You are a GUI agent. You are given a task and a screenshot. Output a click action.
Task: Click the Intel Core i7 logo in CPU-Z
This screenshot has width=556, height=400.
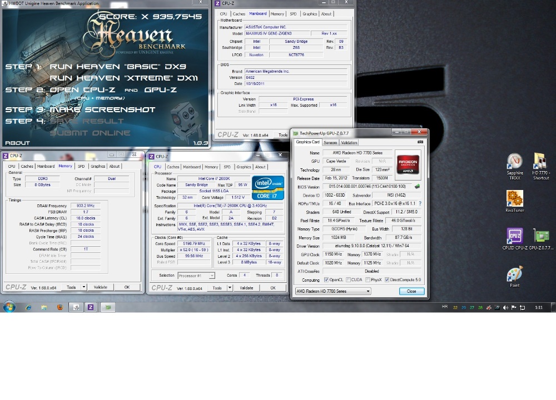point(268,187)
